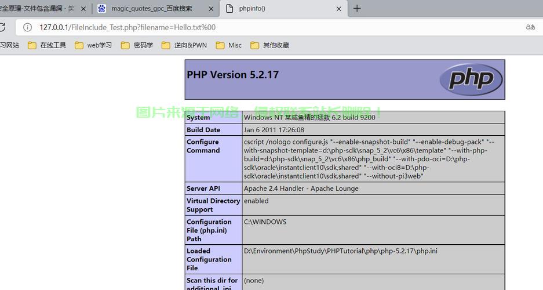Select the Windows NT build 9200 value

[x=309, y=118]
